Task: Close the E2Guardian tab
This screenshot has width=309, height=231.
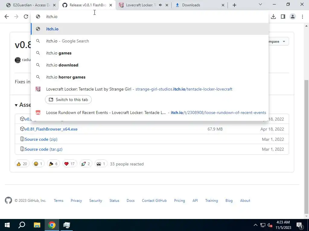Action: [54, 5]
